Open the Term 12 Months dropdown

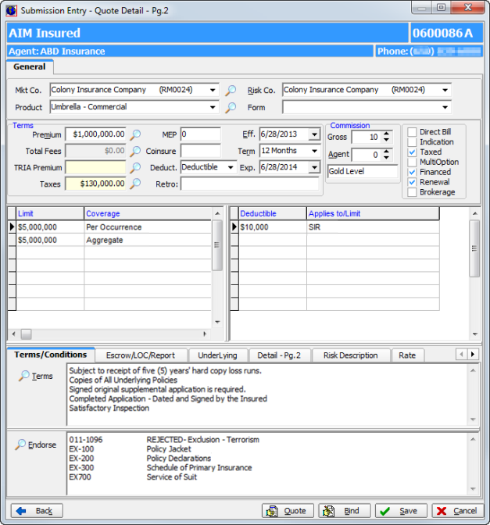tap(314, 151)
